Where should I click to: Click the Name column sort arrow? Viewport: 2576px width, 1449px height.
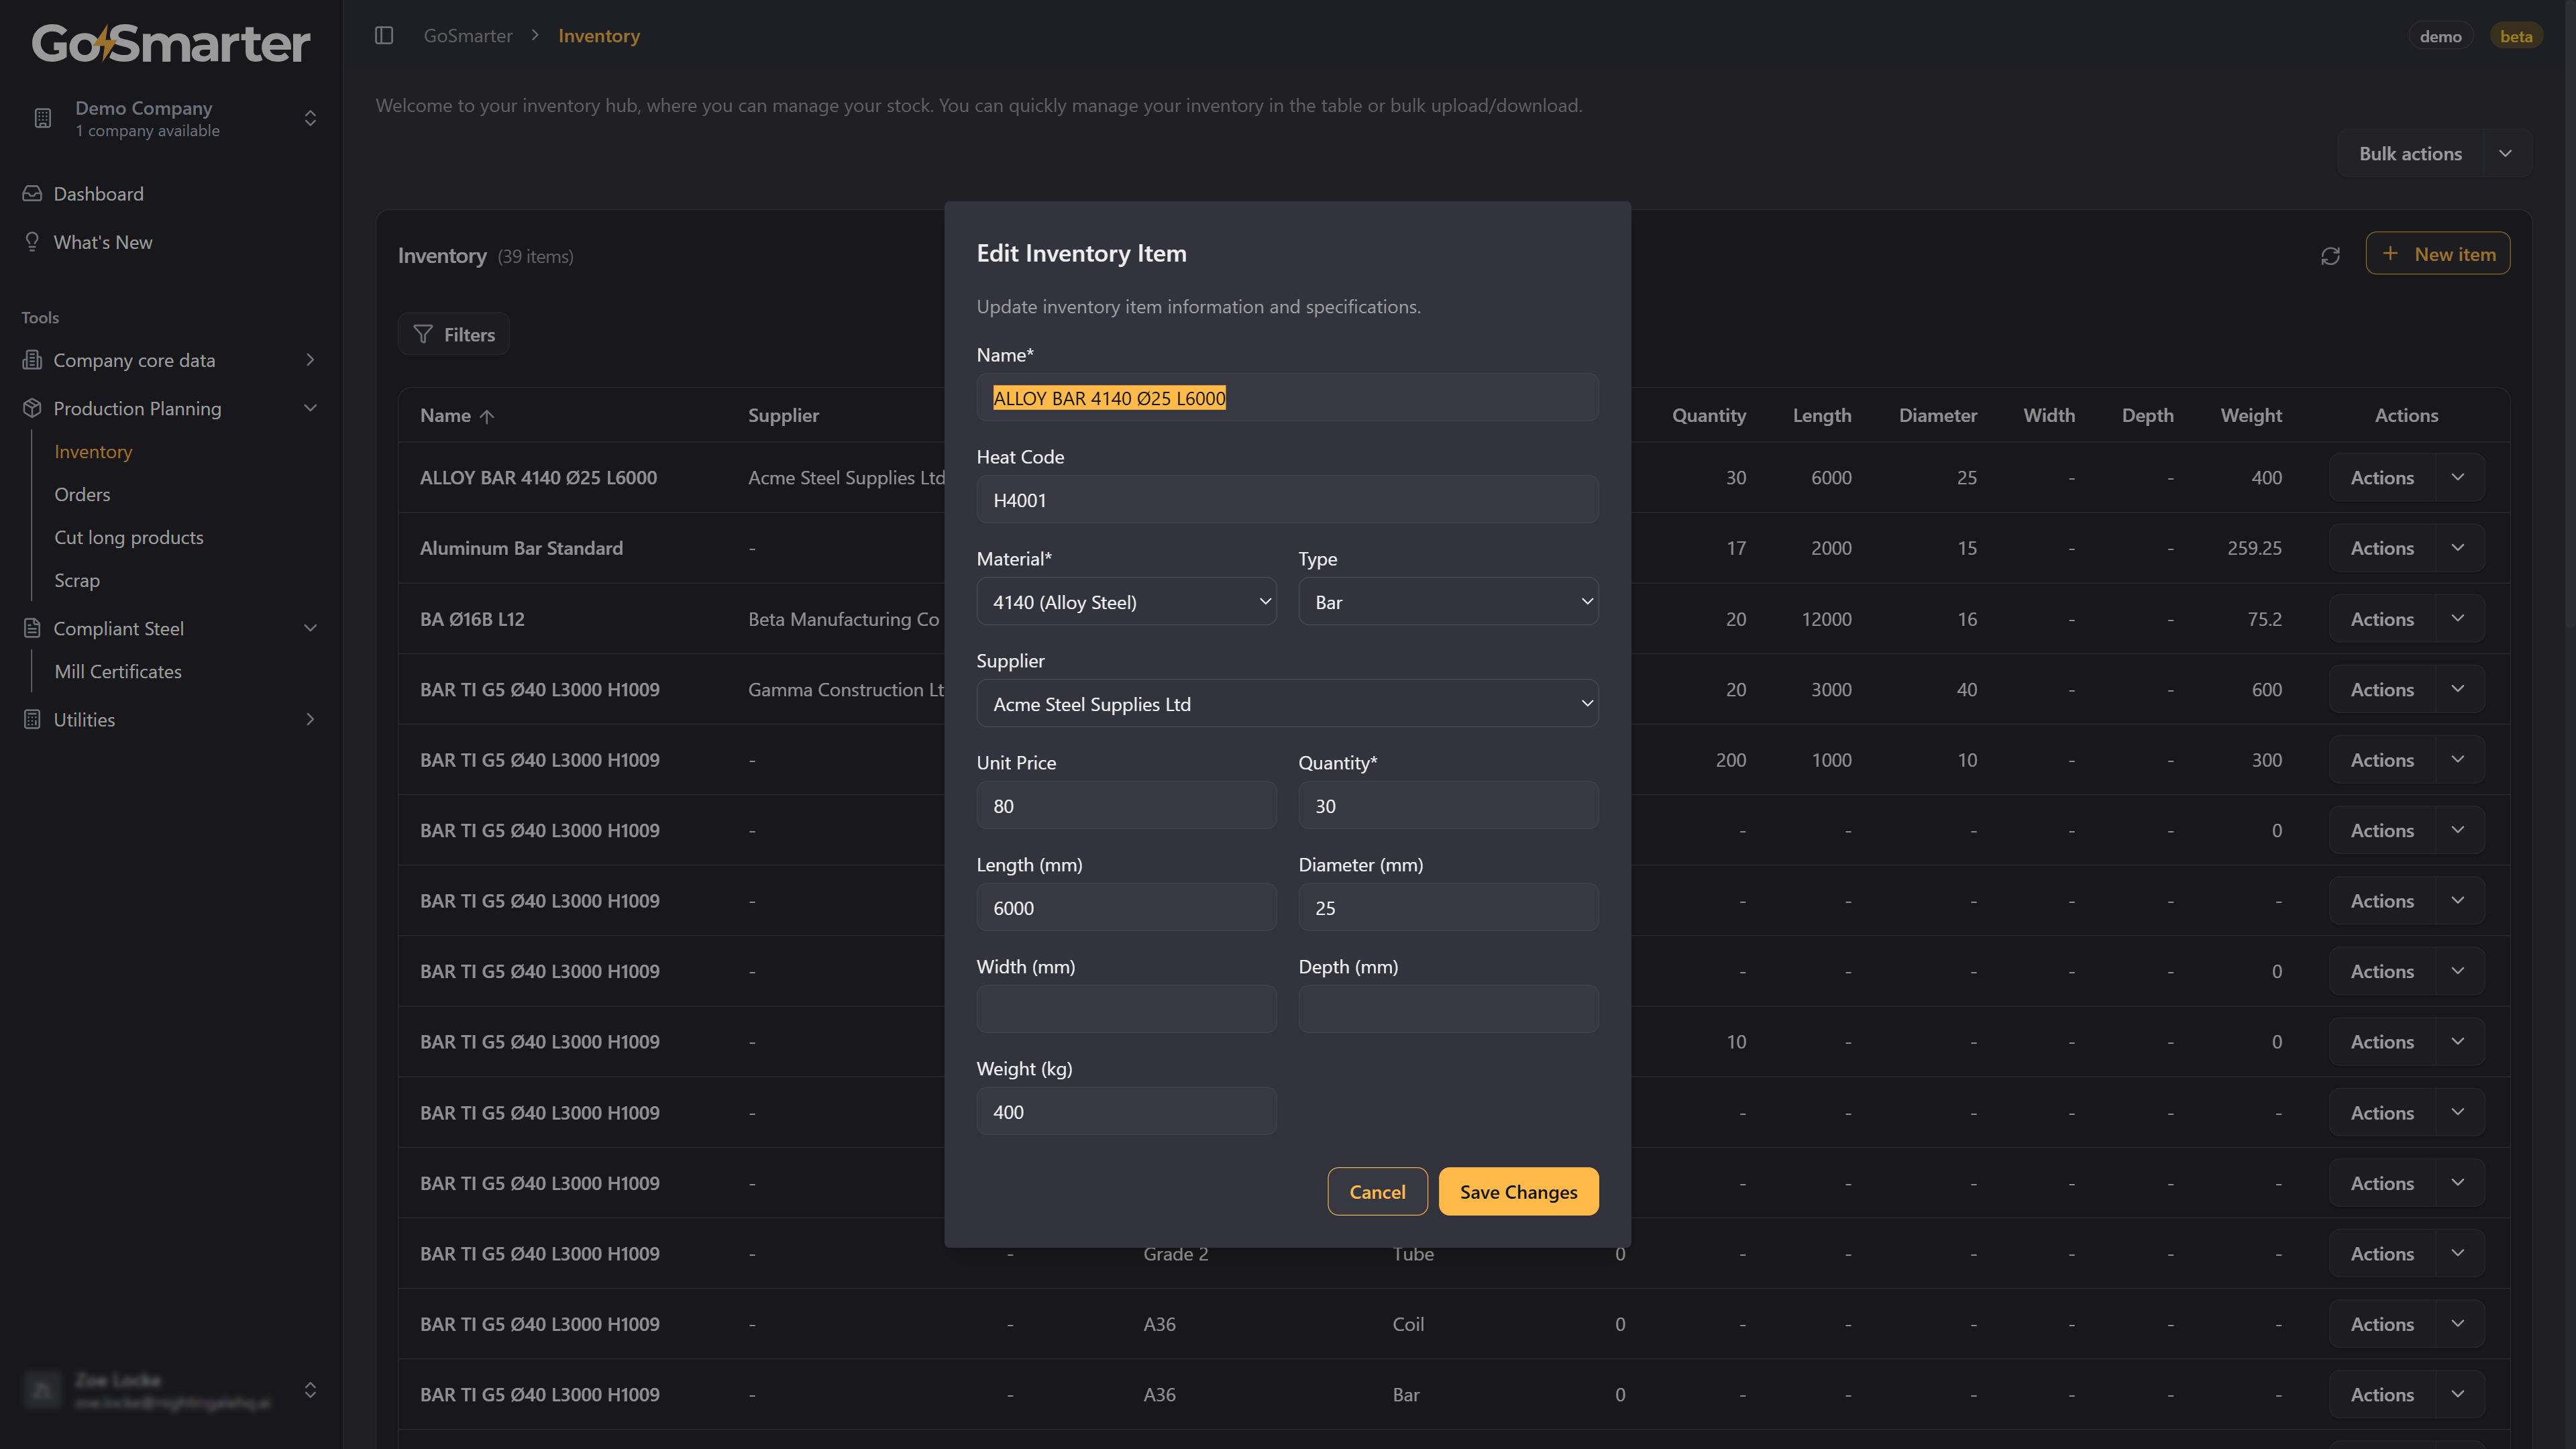(487, 416)
